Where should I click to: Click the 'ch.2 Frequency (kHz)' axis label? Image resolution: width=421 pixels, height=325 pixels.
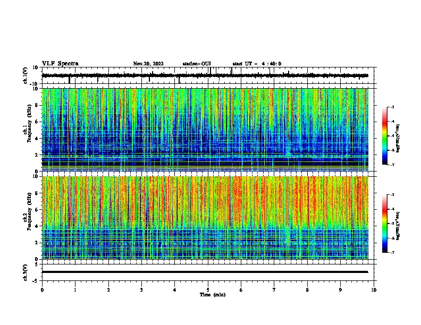coord(27,211)
